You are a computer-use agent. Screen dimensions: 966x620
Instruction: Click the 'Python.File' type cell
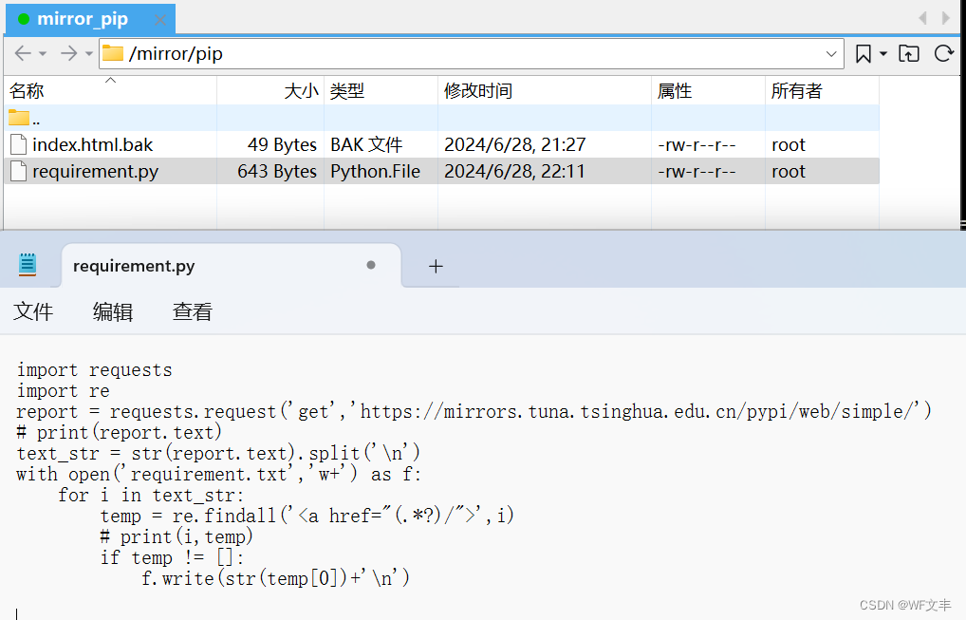point(375,171)
